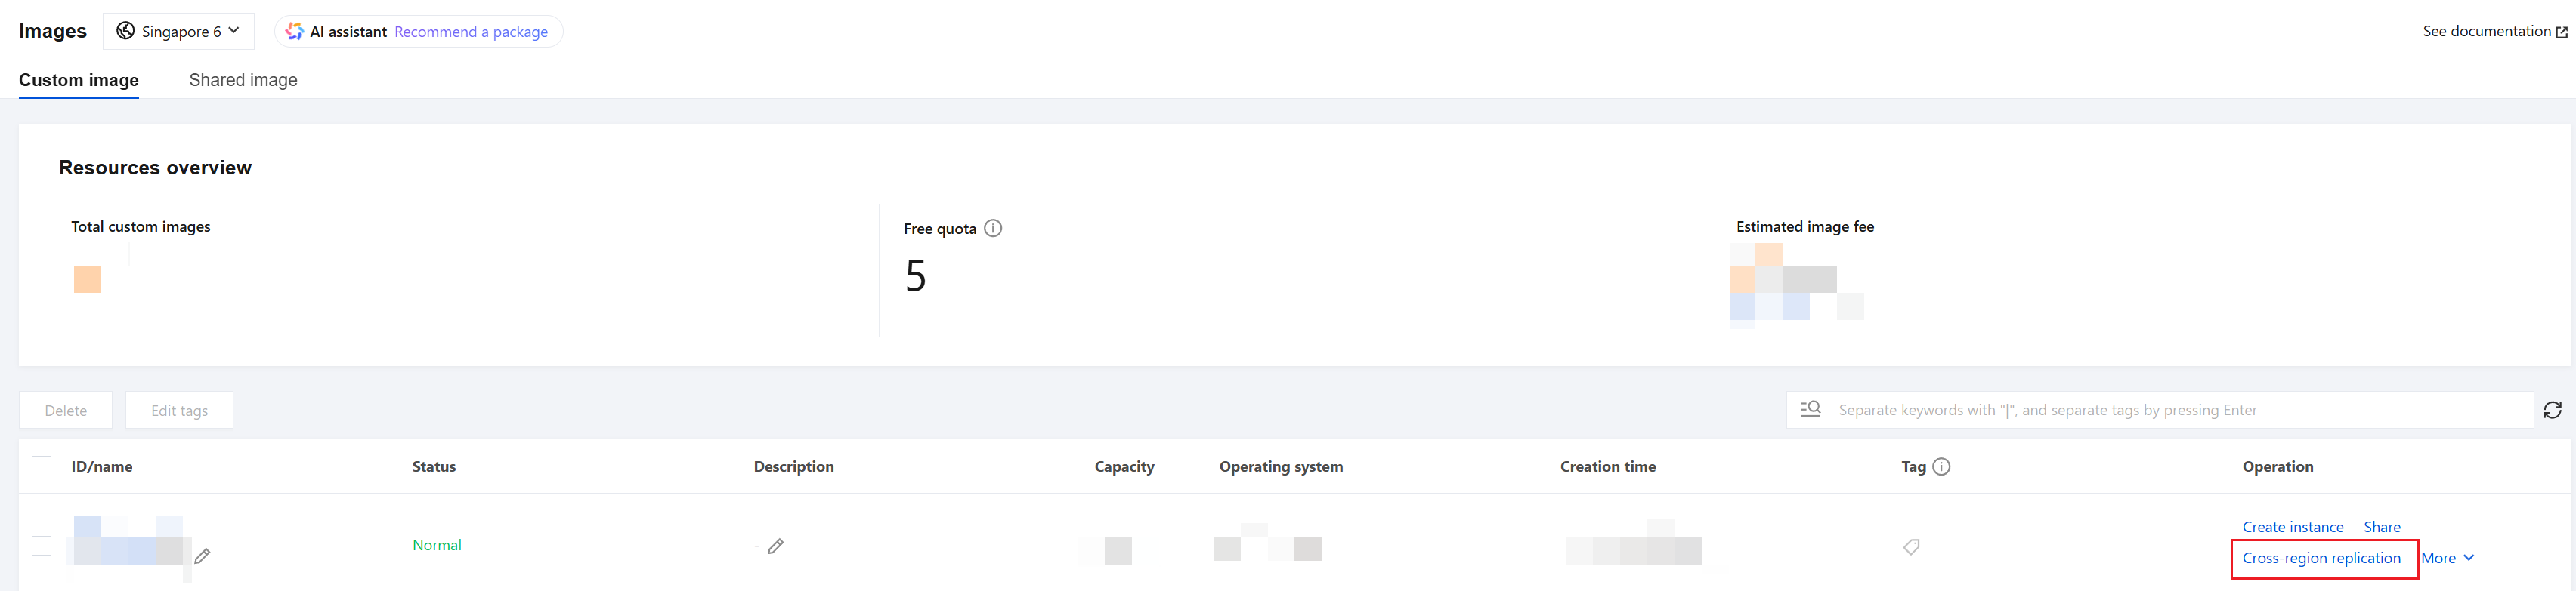Select the Custom image tab

[x=79, y=80]
